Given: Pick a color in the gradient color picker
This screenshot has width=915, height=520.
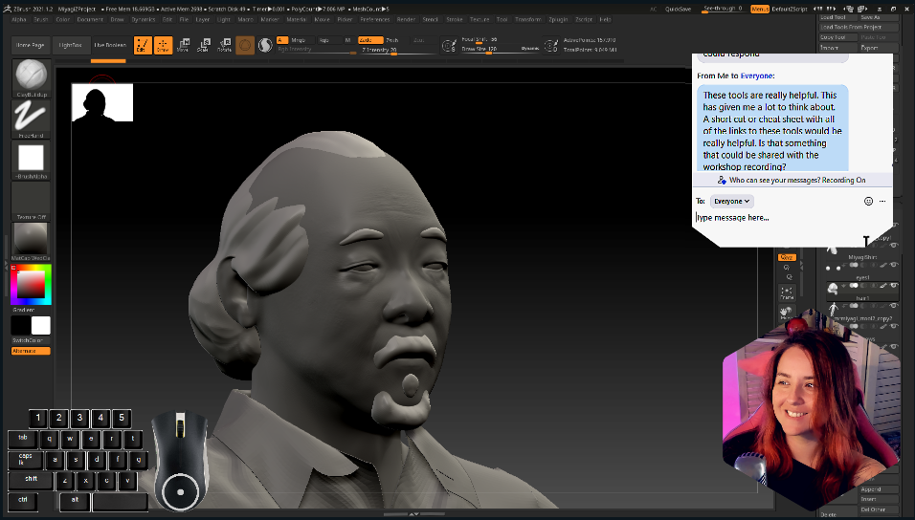Looking at the screenshot, I should tap(31, 285).
